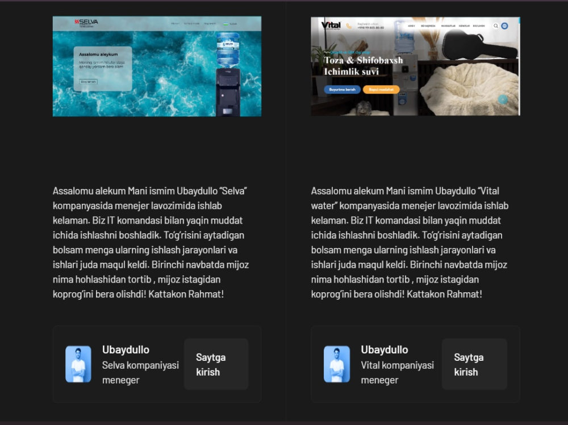Click the Vital water testimonial paragraph text
Image resolution: width=568 pixels, height=425 pixels.
click(410, 242)
